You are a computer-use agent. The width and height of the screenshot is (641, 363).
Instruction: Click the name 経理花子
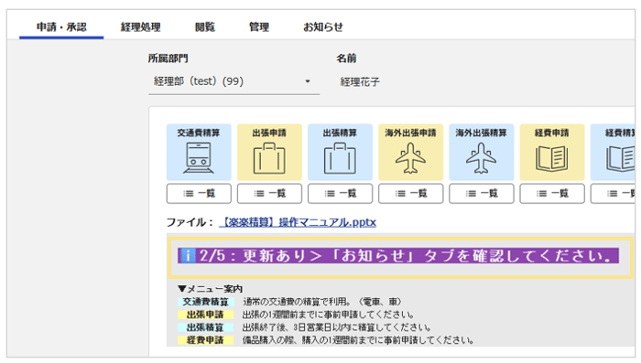pyautogui.click(x=360, y=82)
